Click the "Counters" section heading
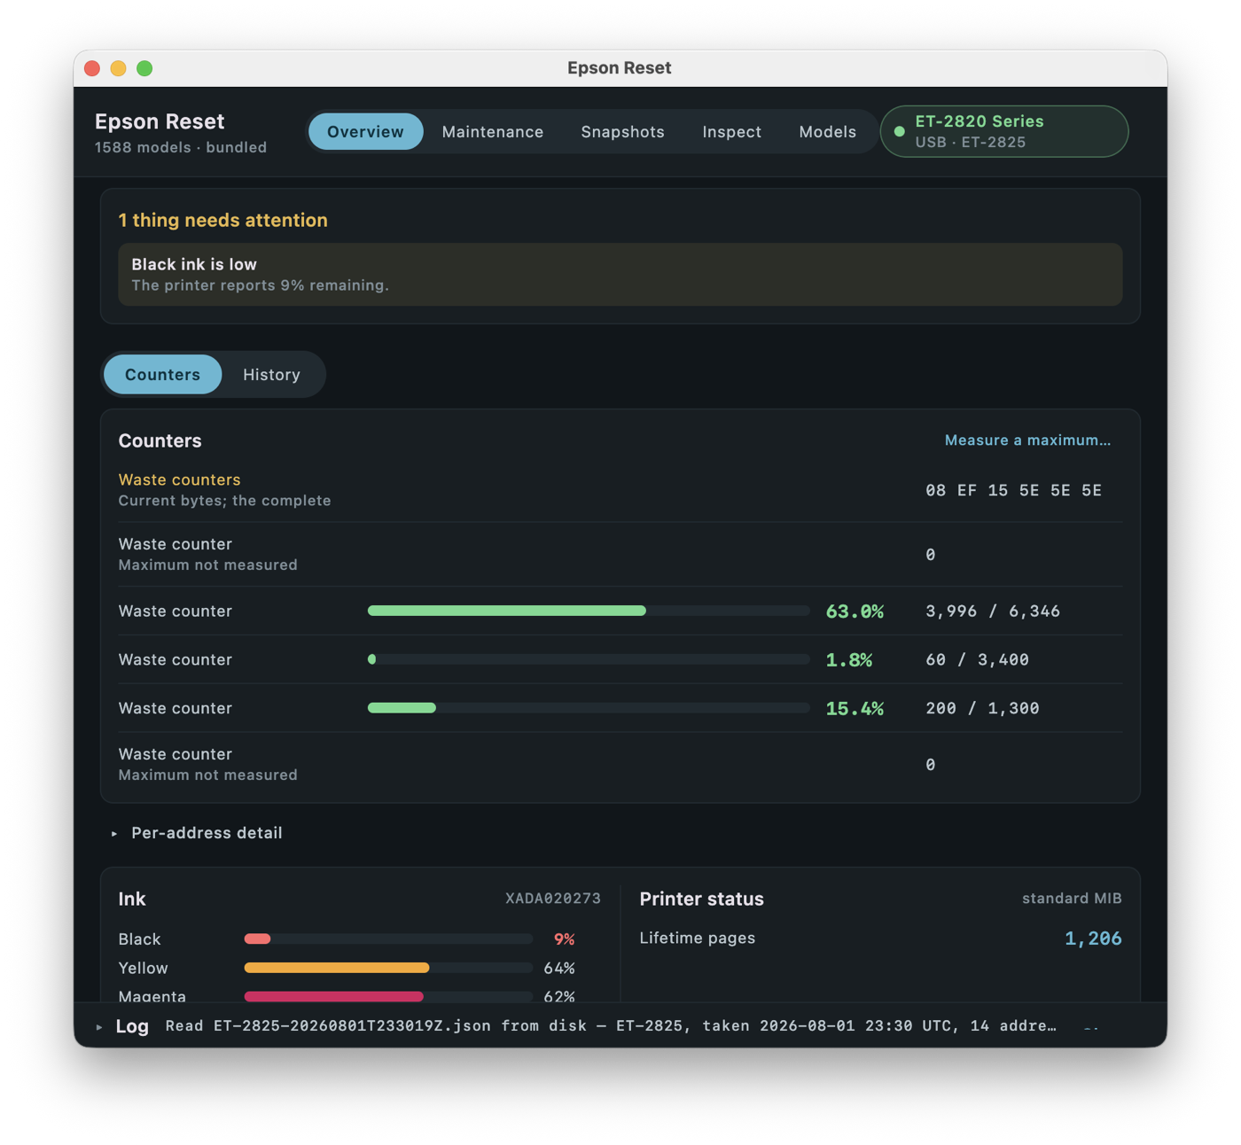Screen dimensions: 1241x1145 [160, 440]
